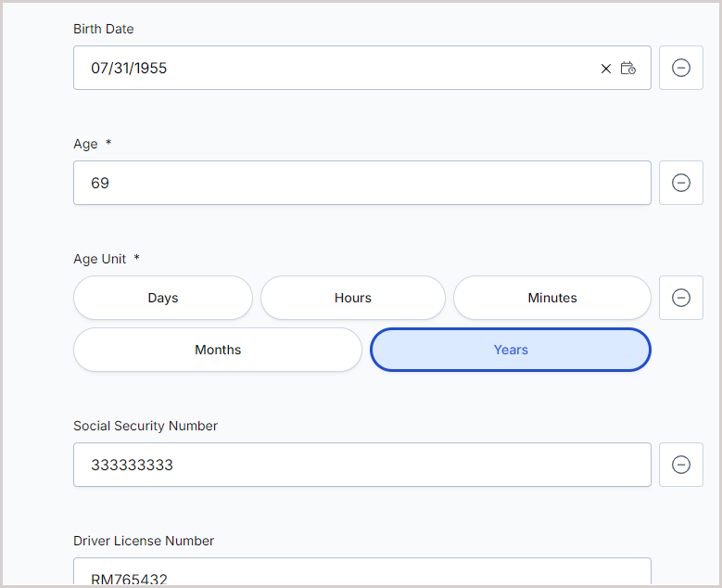Screen dimensions: 722x588
Task: Select Days as the age unit
Action: [163, 298]
